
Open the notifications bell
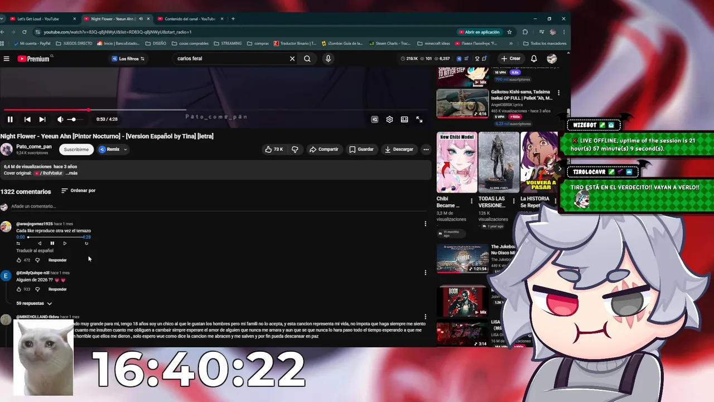click(534, 59)
